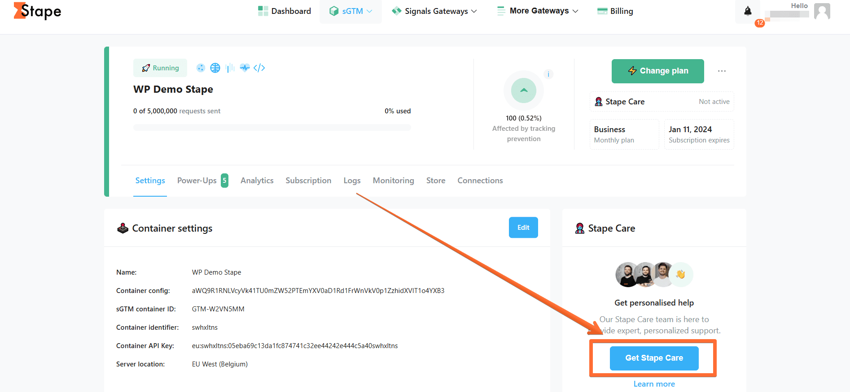The image size is (850, 392).
Task: Click the '0 of 5,000,000 requests sent' text
Action: click(177, 111)
